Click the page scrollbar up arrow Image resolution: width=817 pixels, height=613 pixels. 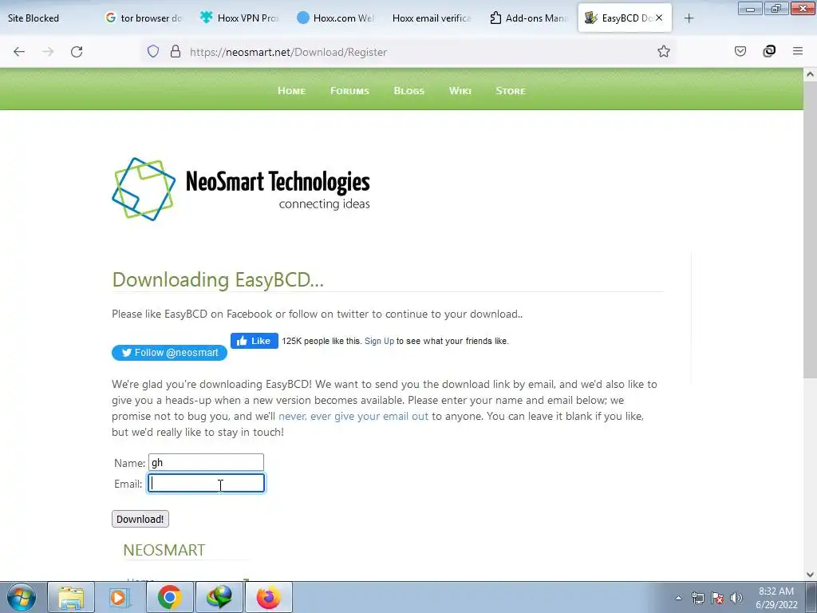tap(811, 74)
